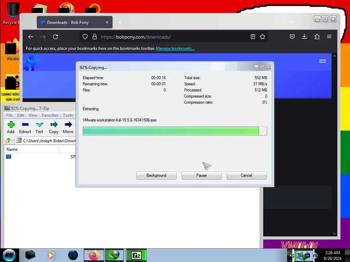This screenshot has width=350, height=262.
Task: Open the Firefox desktop shortcut
Action: (x=12, y=49)
